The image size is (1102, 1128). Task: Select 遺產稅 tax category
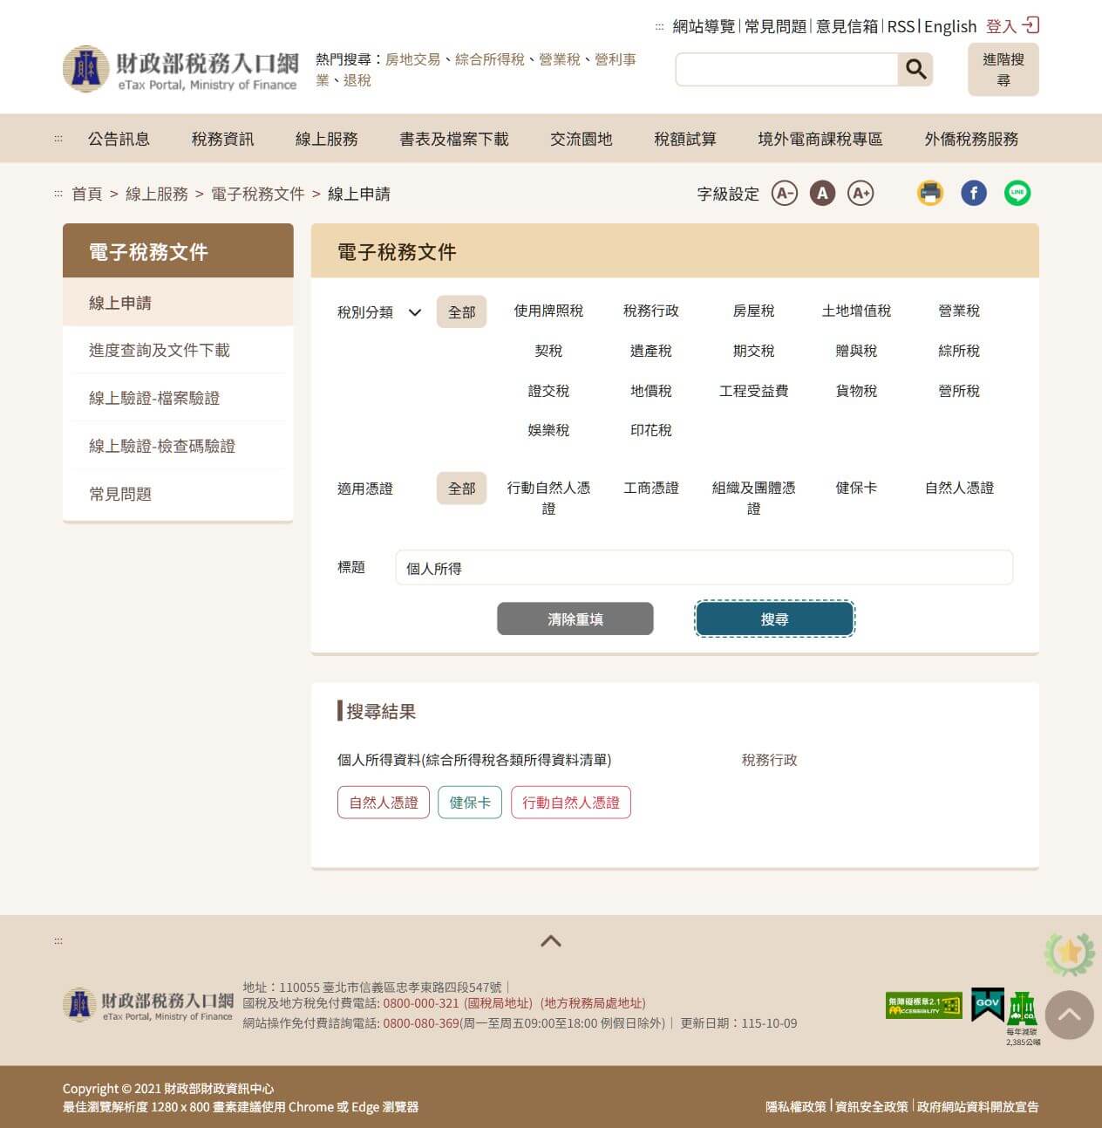click(x=651, y=351)
